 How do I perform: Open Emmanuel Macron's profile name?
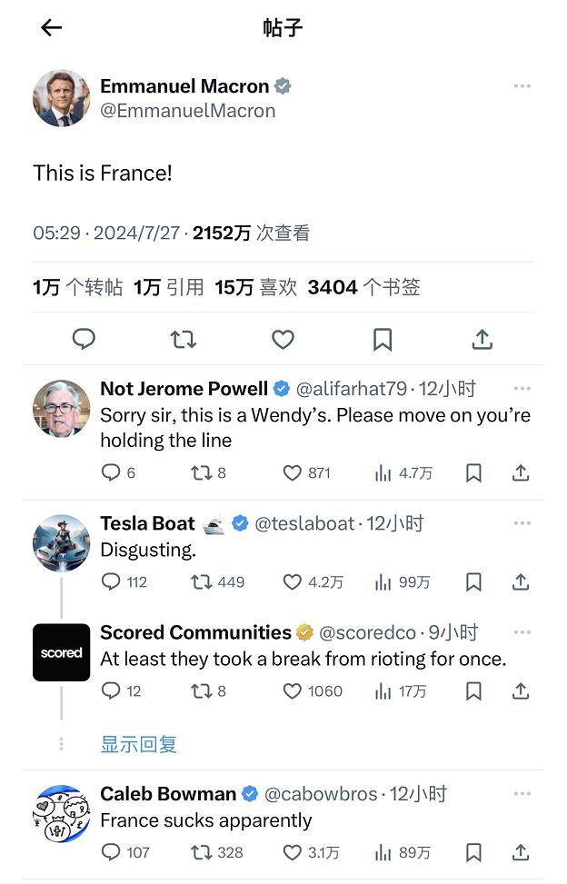(x=184, y=86)
